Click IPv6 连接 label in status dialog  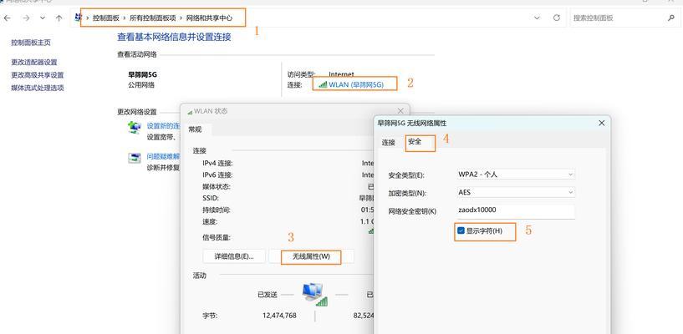click(217, 175)
